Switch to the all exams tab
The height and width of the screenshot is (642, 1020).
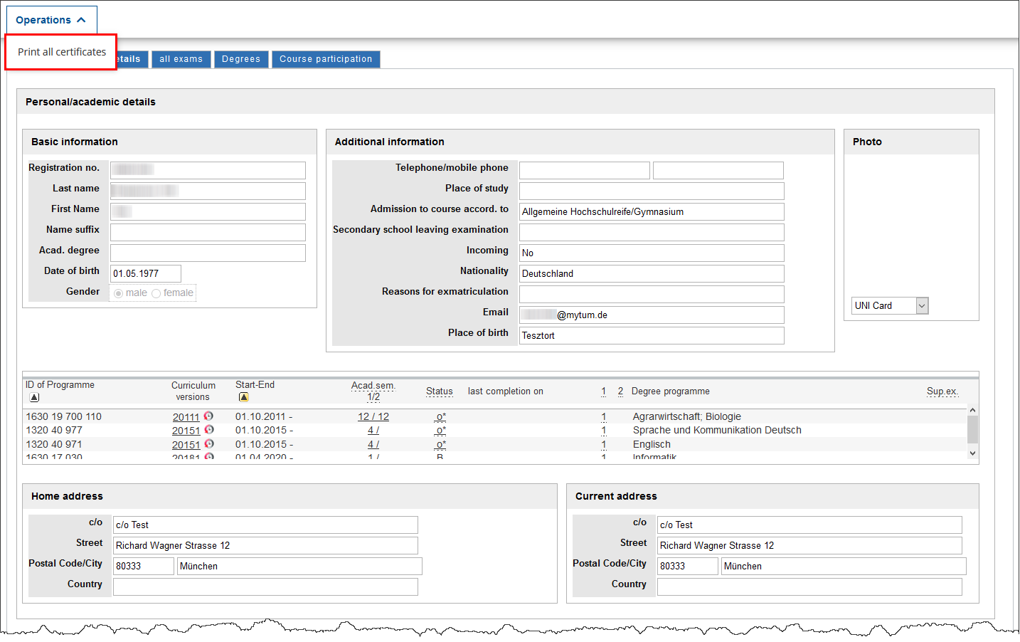181,59
